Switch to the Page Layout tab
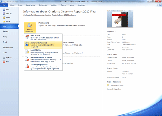 [31, 5]
